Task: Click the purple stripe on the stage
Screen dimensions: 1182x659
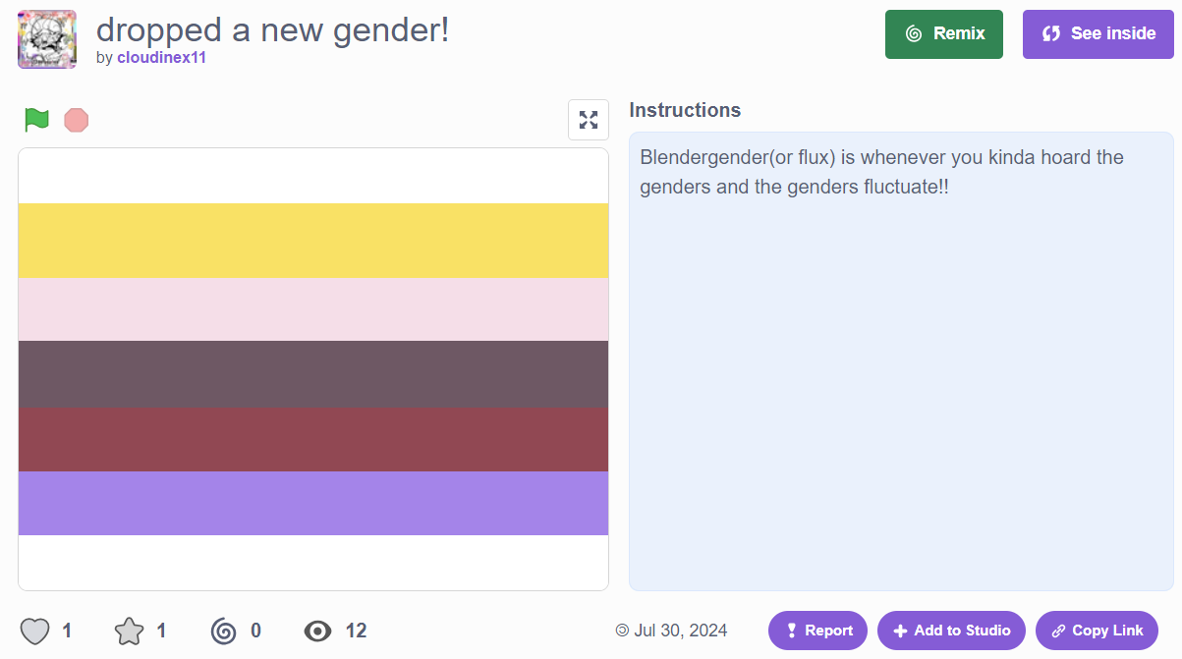Action: 313,503
